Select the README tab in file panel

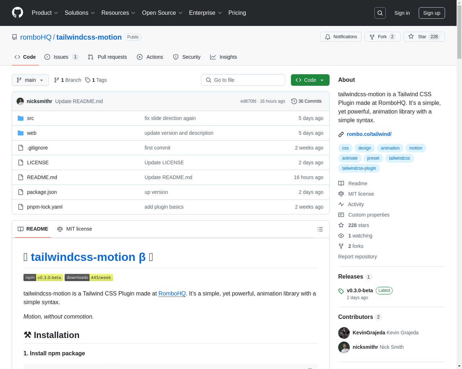tap(33, 229)
